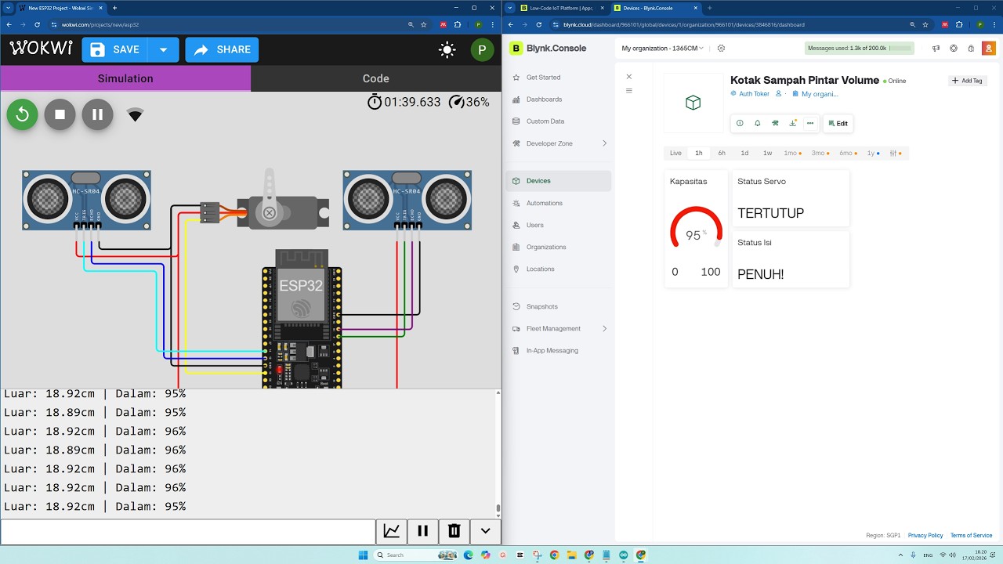Open the device more actions ellipsis
Viewport: 1003px width, 564px height.
(810, 123)
